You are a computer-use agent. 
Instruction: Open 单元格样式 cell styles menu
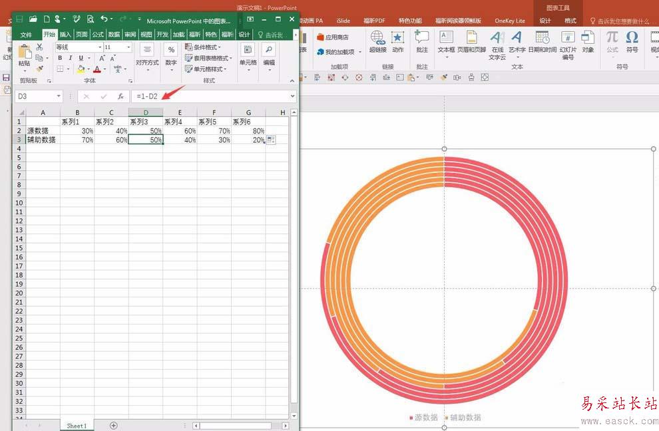point(206,69)
